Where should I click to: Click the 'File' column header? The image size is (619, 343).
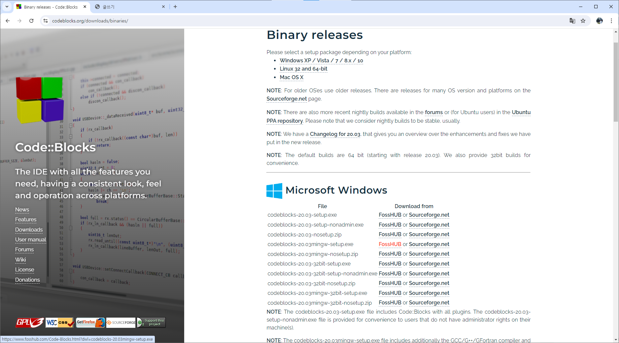pyautogui.click(x=322, y=206)
